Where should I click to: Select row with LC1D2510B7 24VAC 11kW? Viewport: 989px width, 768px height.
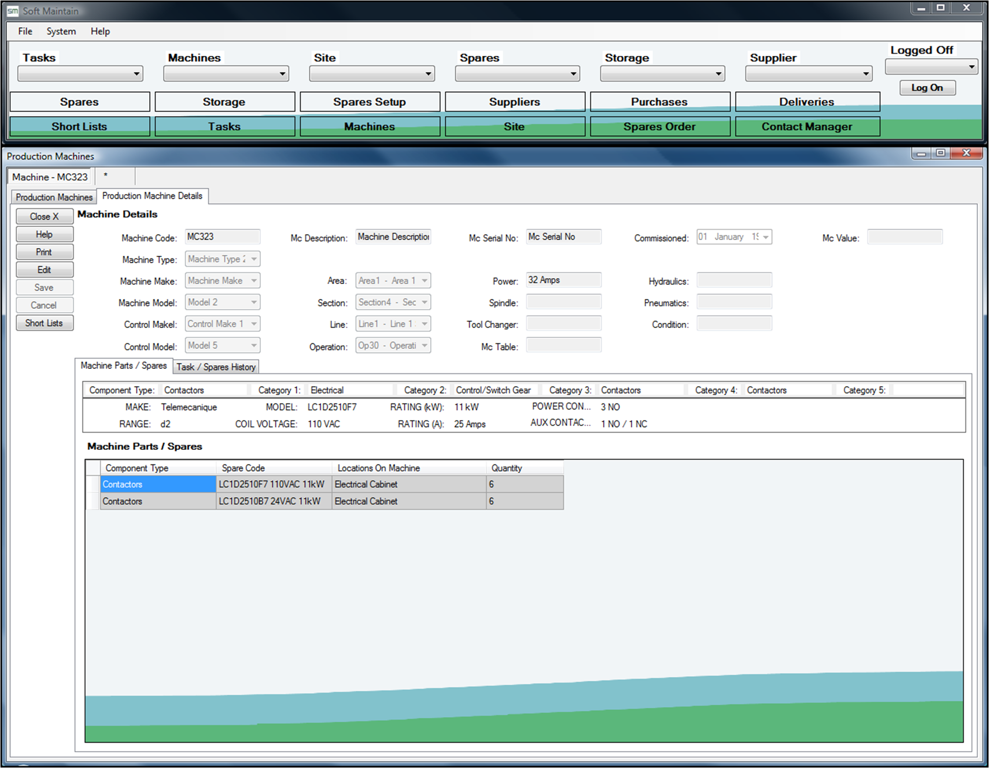(x=325, y=501)
